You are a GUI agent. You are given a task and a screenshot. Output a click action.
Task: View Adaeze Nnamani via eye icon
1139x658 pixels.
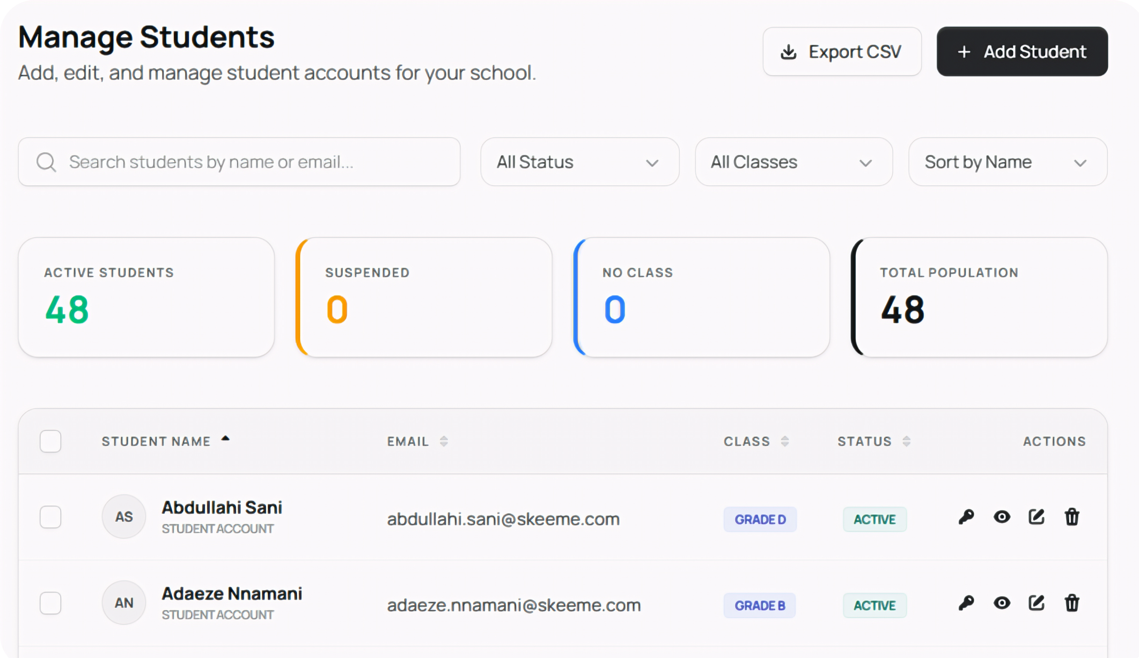tap(1002, 603)
